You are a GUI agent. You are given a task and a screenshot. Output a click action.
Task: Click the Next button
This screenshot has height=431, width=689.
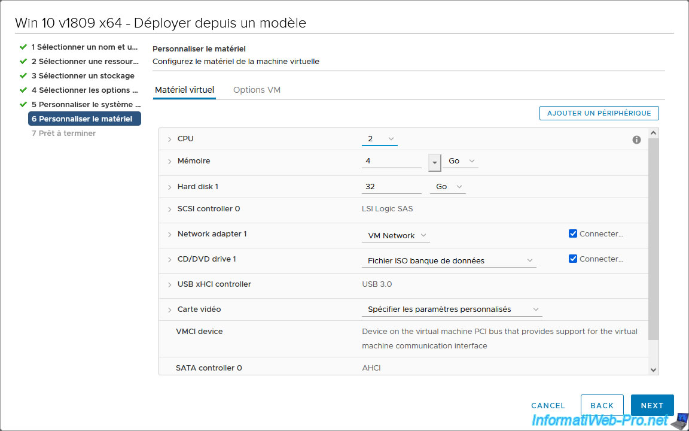coord(652,405)
